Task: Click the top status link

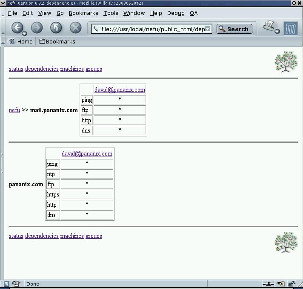Action: 16,69
